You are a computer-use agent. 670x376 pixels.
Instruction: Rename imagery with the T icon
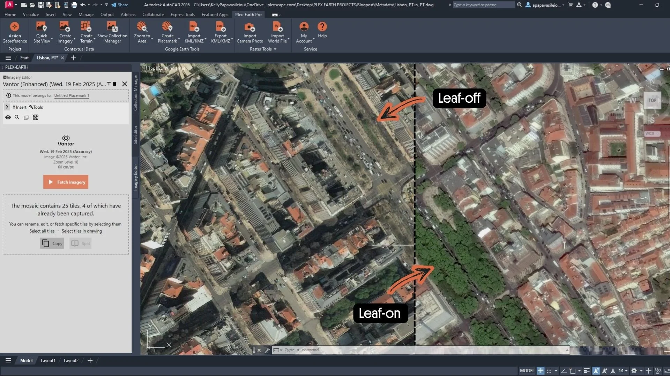(x=109, y=84)
